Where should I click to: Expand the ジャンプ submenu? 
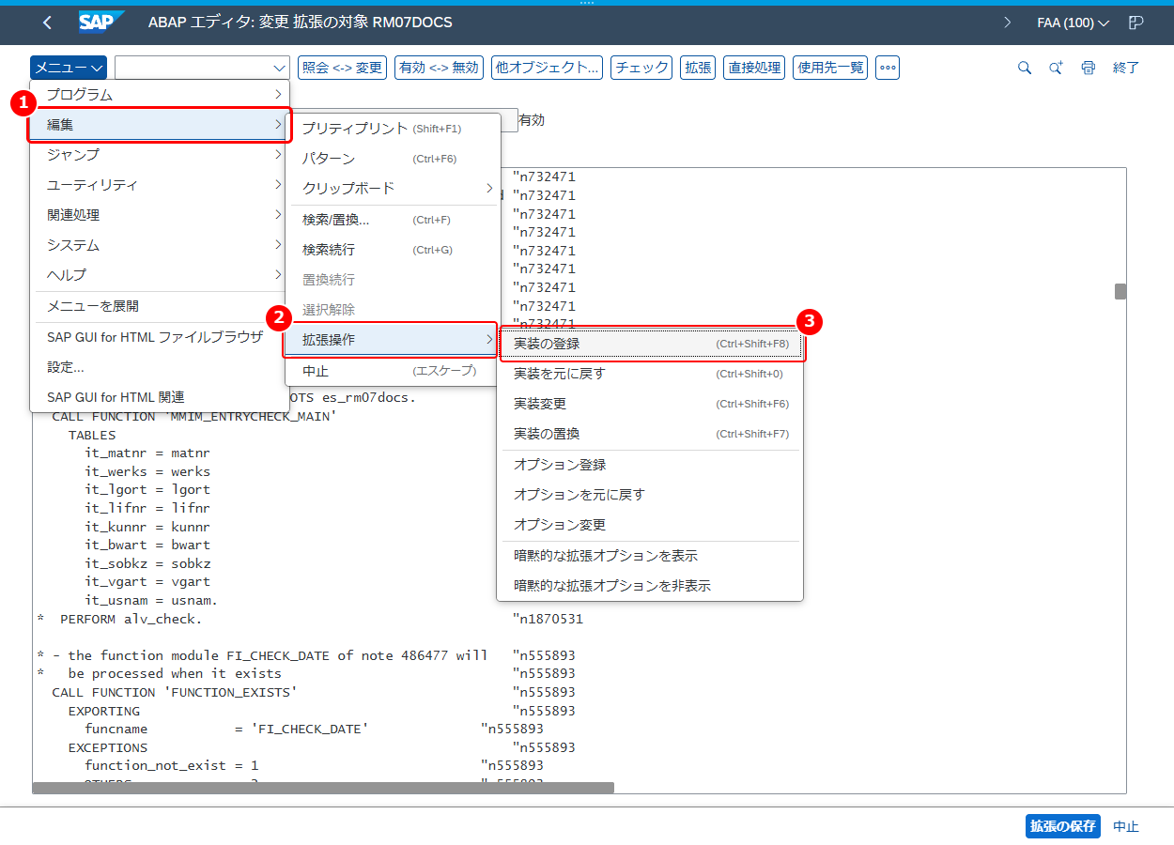tap(160, 155)
